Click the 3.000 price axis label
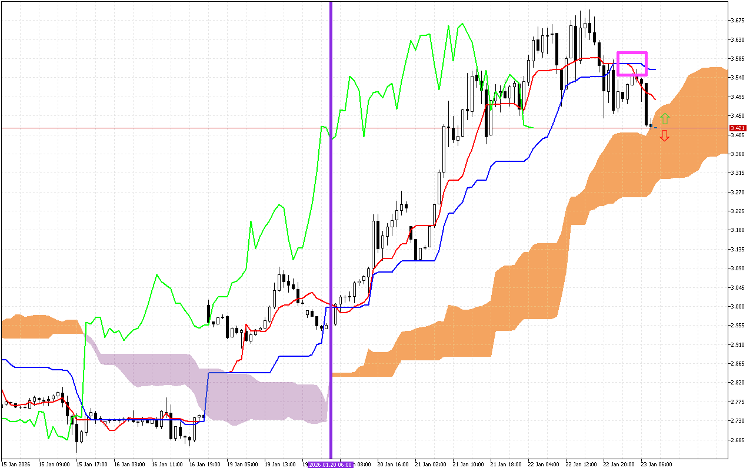The width and height of the screenshot is (753, 471). pos(737,306)
